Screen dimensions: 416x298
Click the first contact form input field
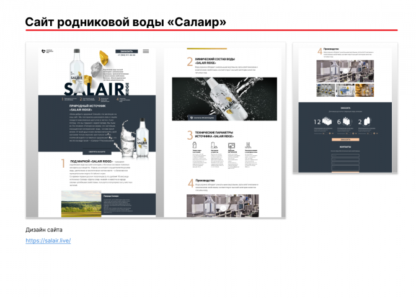[345, 155]
